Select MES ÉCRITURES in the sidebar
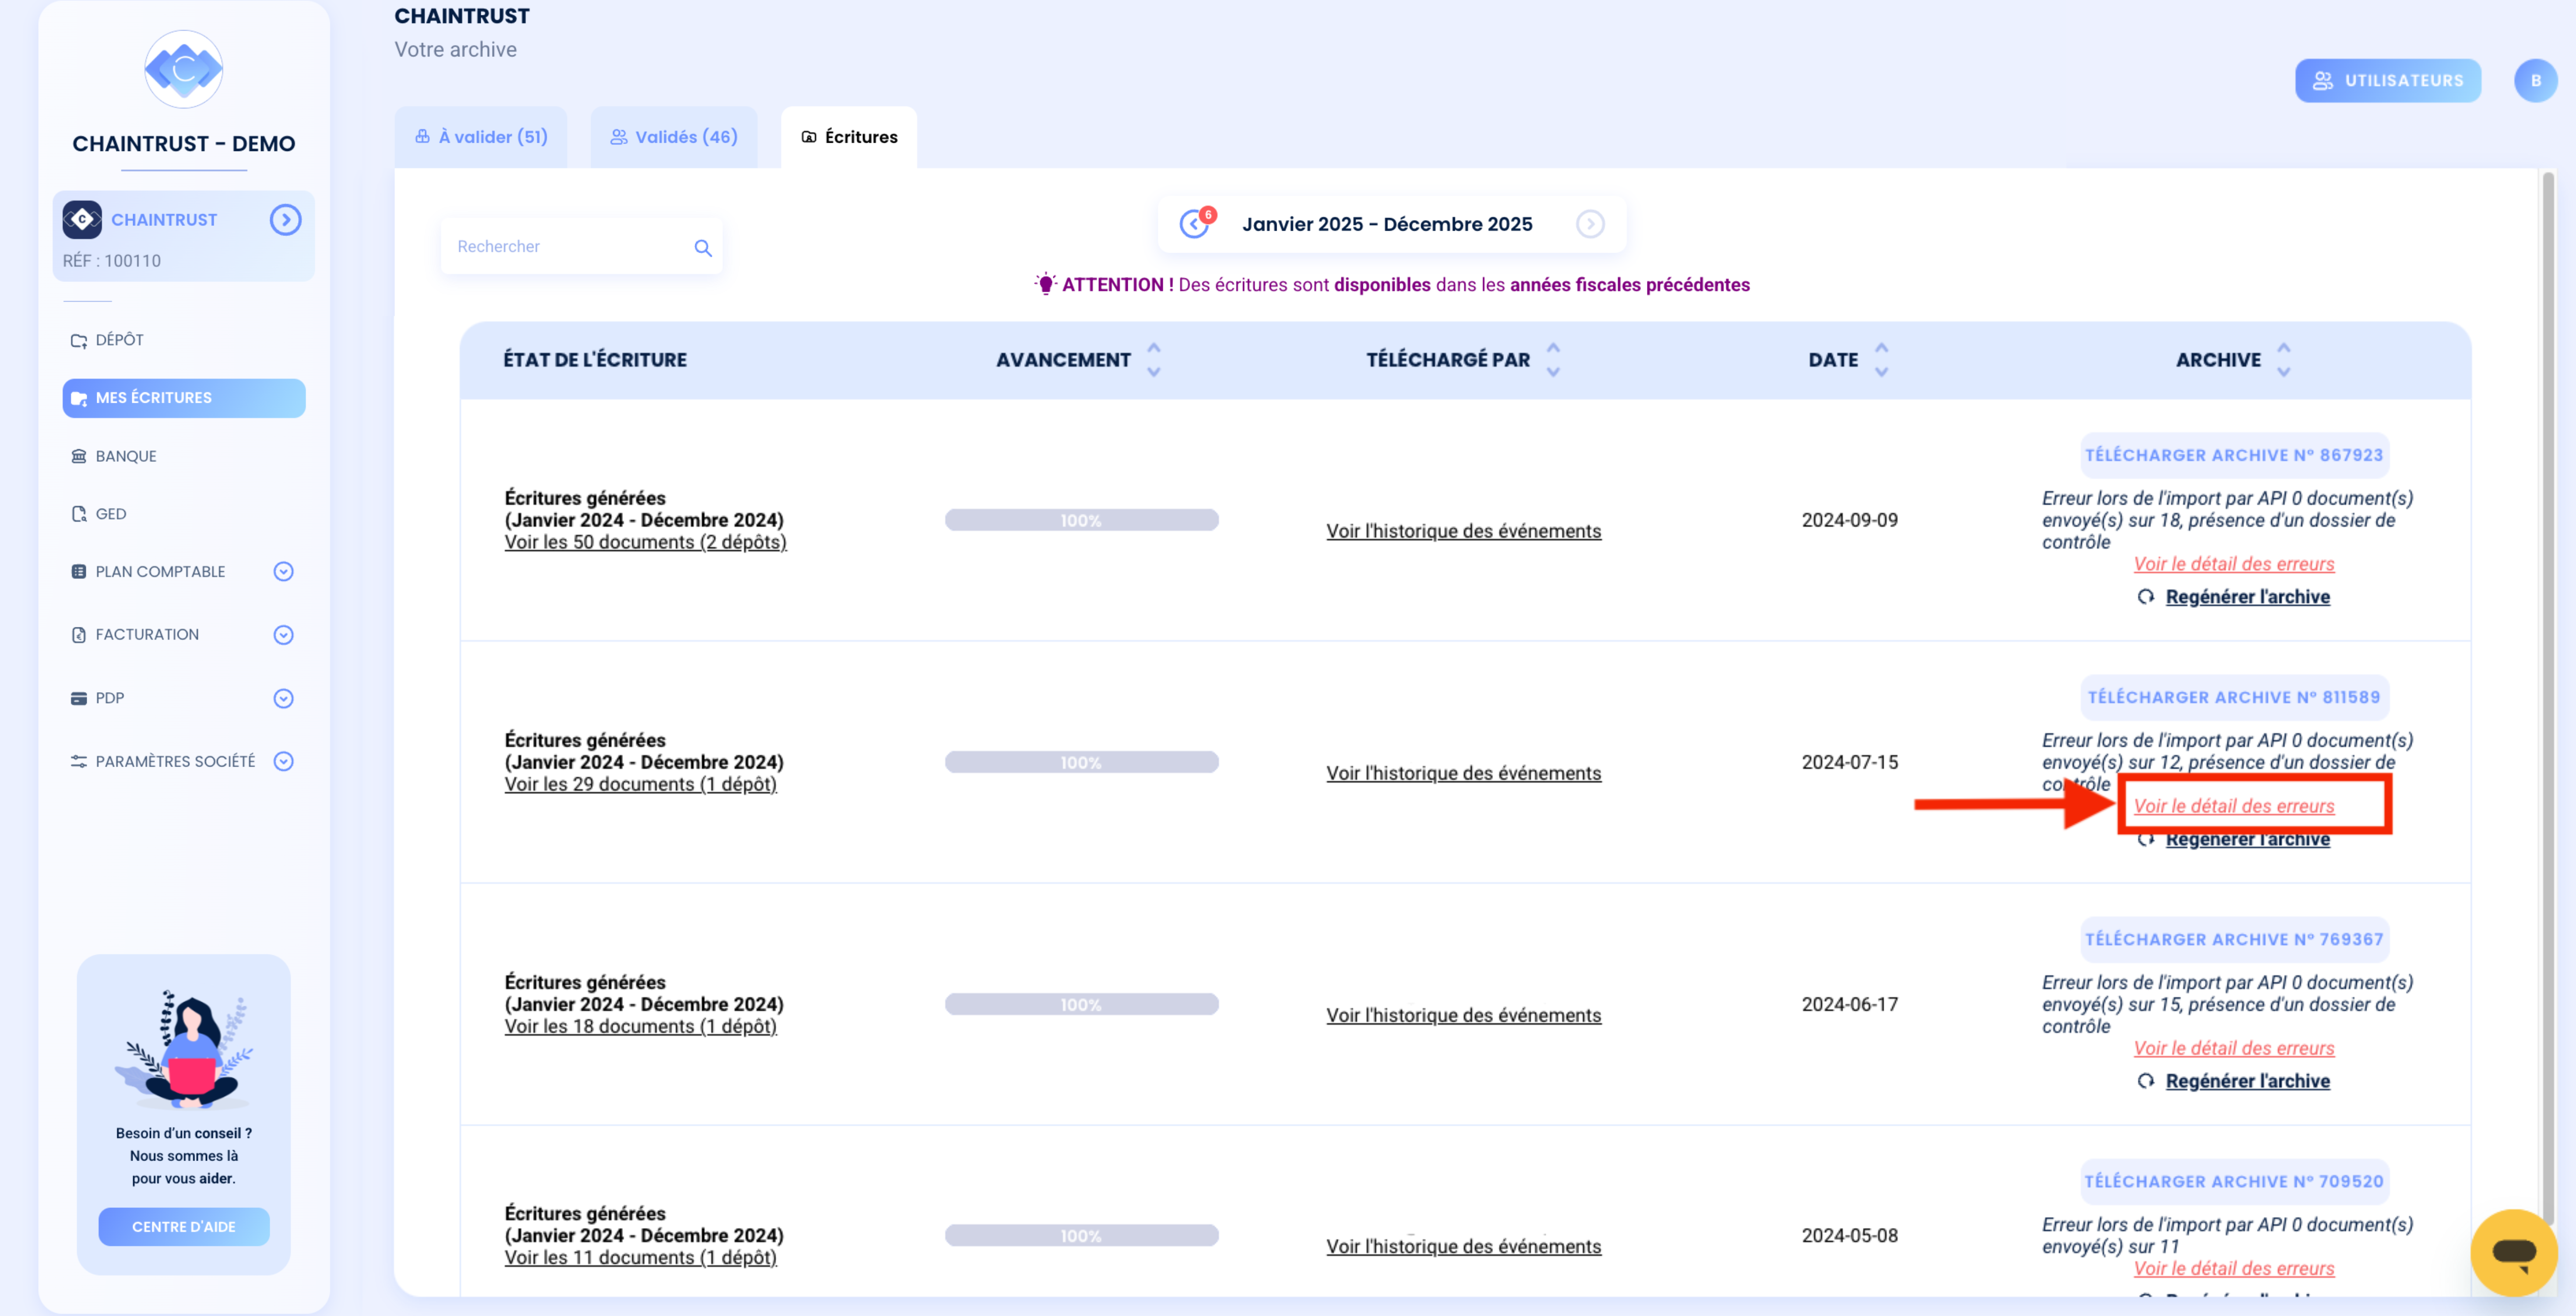Image resolution: width=2576 pixels, height=1316 pixels. pyautogui.click(x=184, y=398)
